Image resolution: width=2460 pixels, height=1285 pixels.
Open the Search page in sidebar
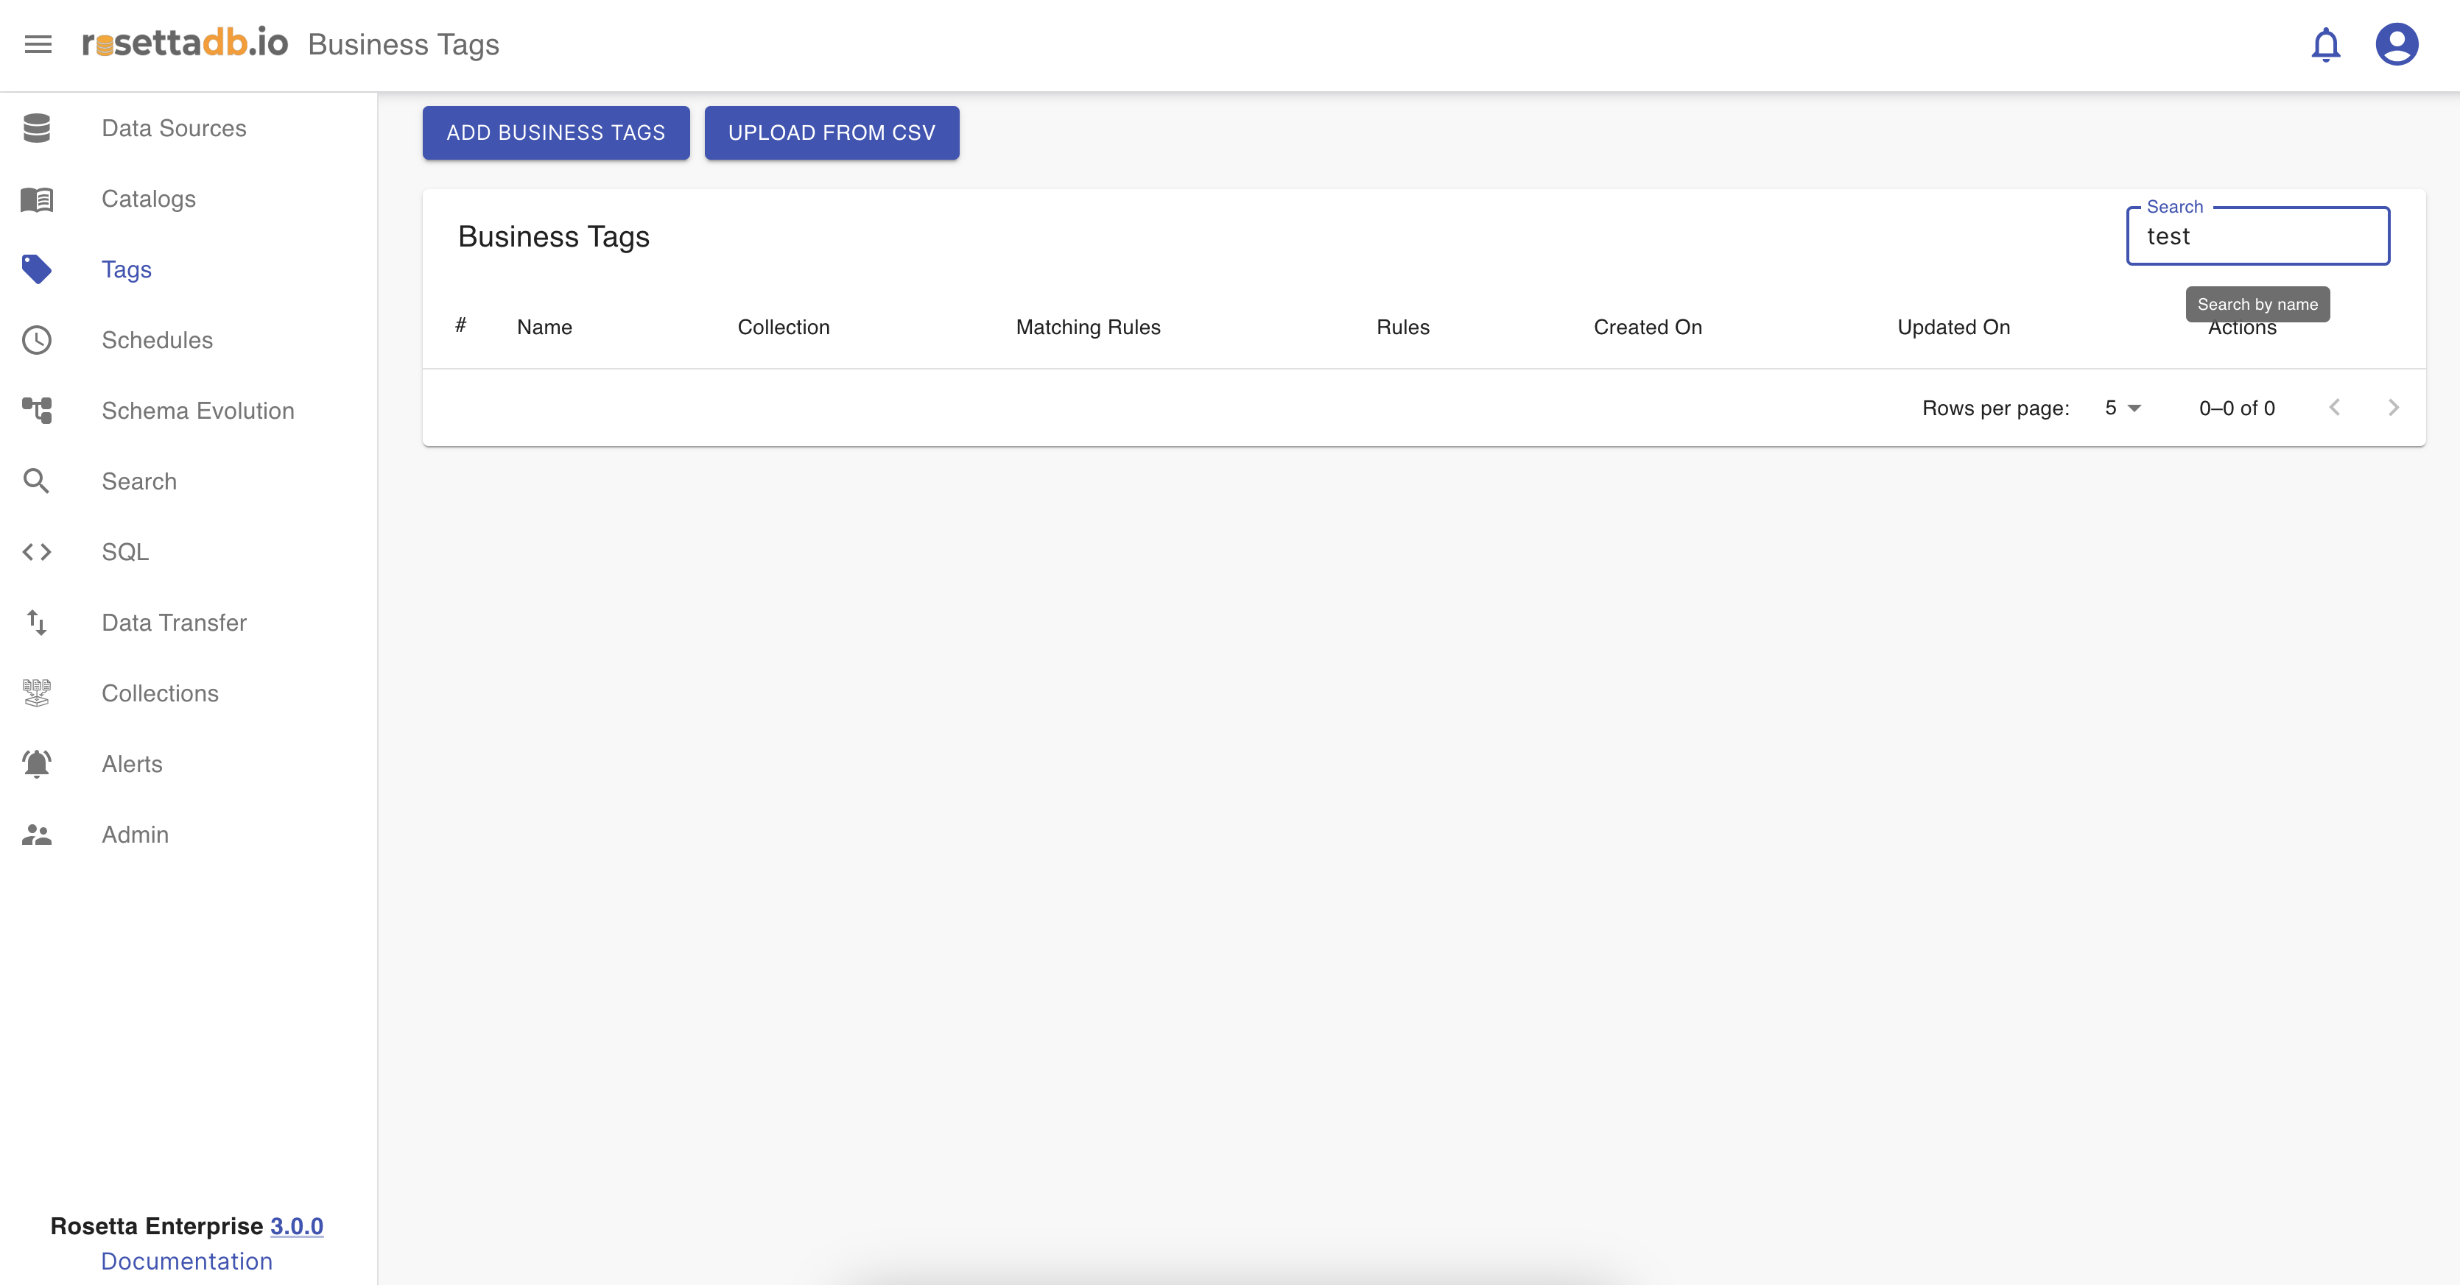[x=138, y=481]
